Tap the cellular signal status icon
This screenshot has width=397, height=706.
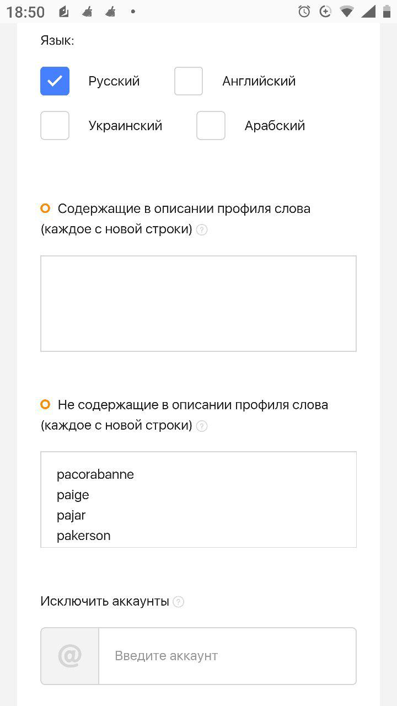click(368, 12)
